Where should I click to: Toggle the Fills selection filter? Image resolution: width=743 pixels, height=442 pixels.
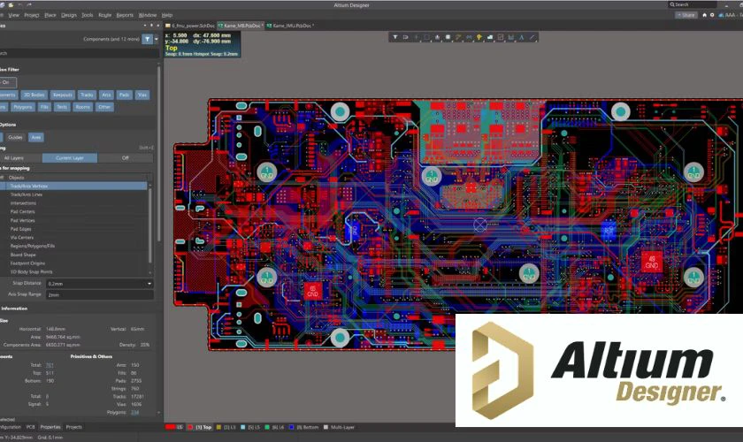pyautogui.click(x=44, y=107)
